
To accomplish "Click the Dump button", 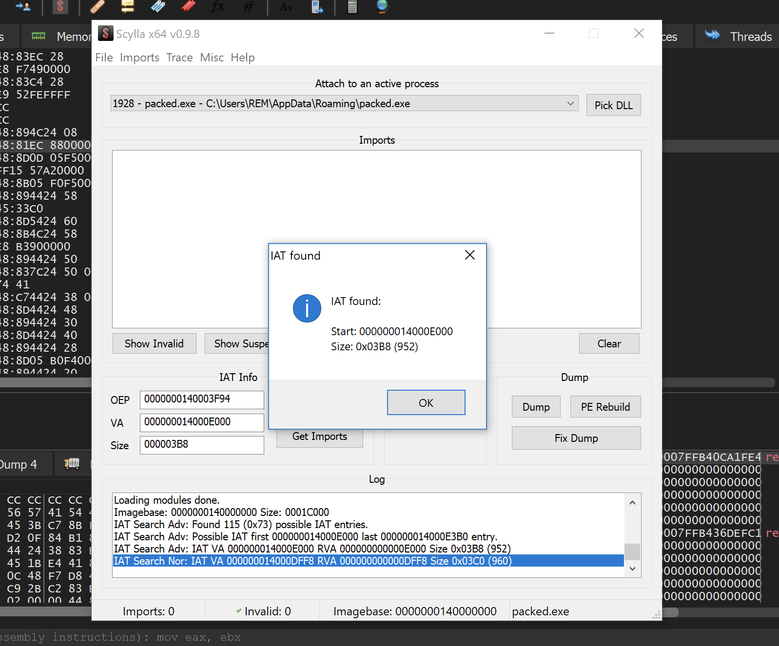I will point(536,407).
